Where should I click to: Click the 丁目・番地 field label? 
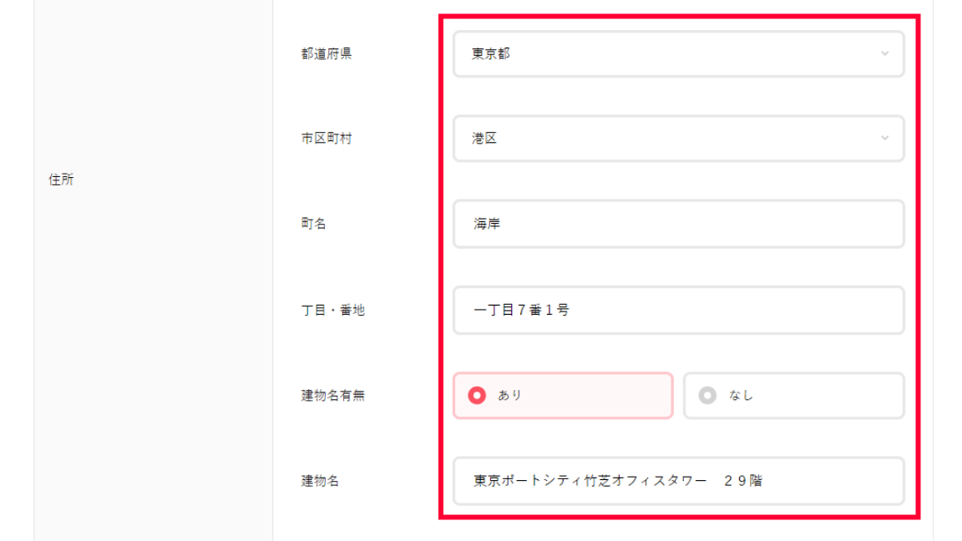[x=333, y=311]
